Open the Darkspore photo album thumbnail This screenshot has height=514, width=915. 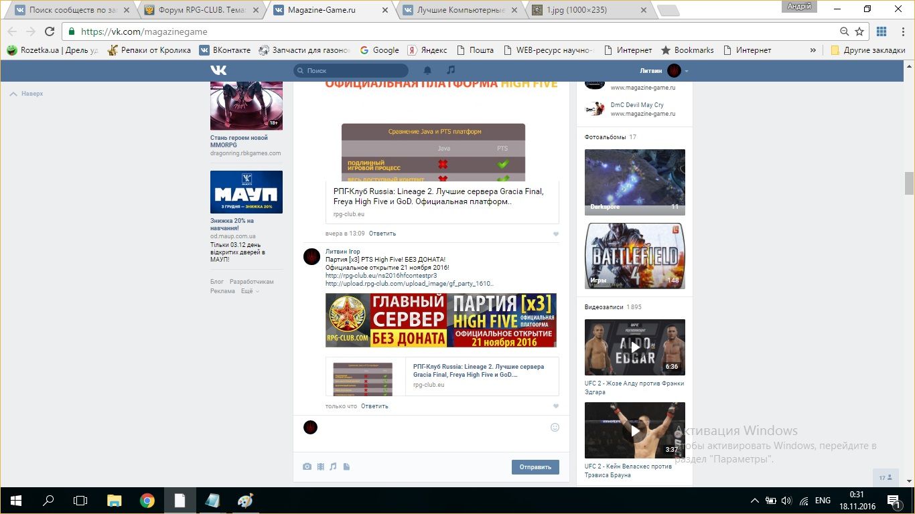[x=635, y=181]
